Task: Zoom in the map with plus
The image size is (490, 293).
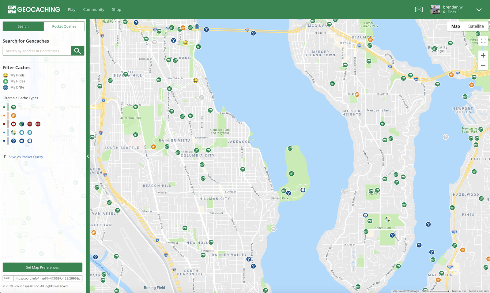Action: point(483,55)
